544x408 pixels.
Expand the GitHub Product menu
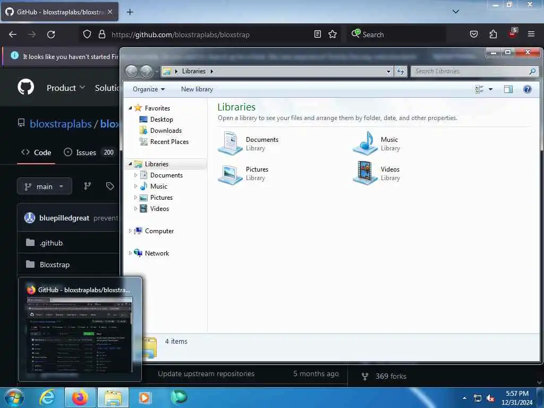[65, 88]
